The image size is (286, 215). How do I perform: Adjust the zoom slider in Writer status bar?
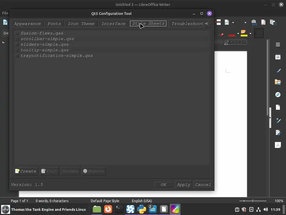pos(253,201)
